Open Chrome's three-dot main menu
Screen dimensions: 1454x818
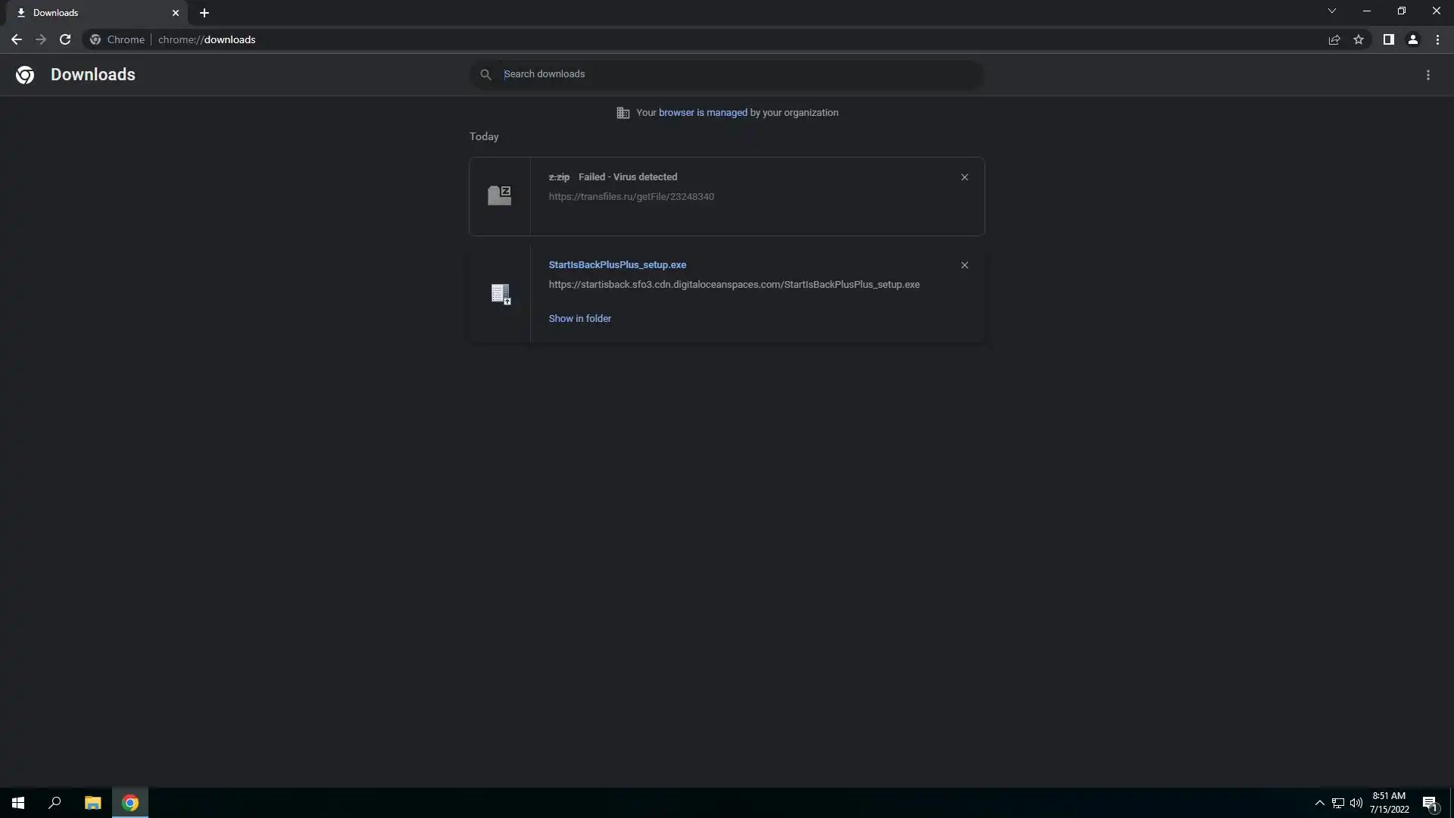tap(1437, 39)
